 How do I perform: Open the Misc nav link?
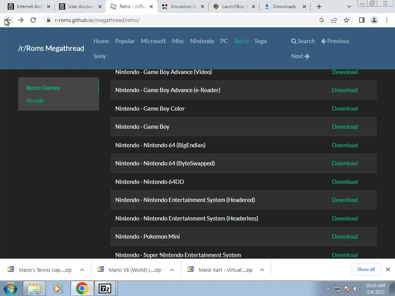pyautogui.click(x=178, y=41)
